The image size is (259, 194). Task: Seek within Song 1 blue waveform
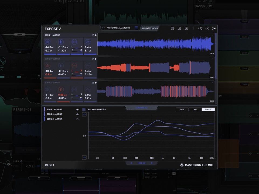156,44
